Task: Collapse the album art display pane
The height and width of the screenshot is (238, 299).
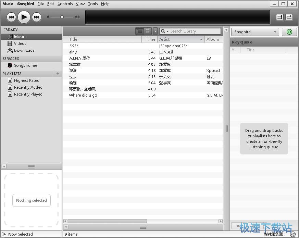Action: 4,166
